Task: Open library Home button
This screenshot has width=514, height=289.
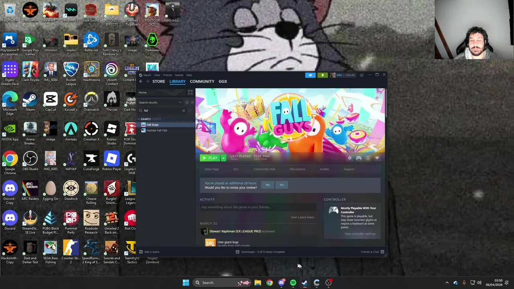Action: pyautogui.click(x=161, y=92)
